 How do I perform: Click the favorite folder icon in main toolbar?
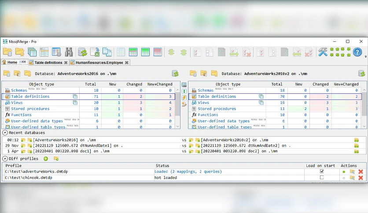click(x=20, y=52)
